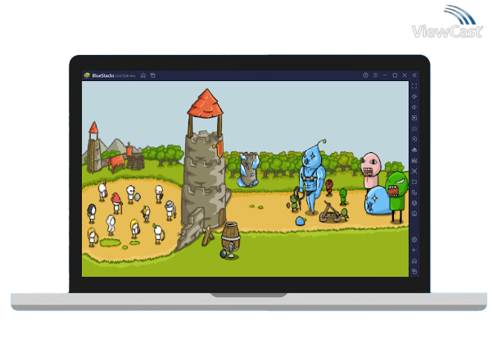This screenshot has height=339, width=493.
Task: Click the frozen ice tower in background
Action: point(249,169)
